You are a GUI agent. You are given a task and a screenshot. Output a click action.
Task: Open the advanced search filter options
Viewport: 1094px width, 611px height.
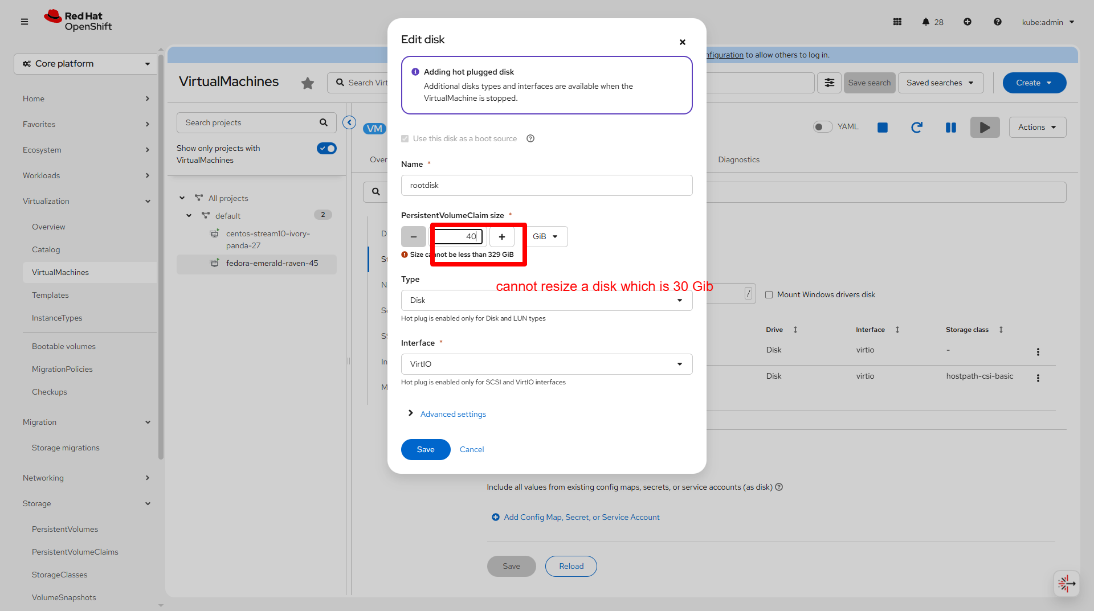click(830, 83)
